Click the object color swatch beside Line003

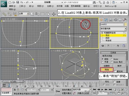(x=125, y=25)
